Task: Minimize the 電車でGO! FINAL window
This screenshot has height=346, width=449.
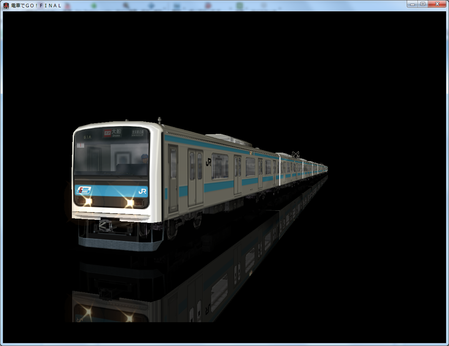Action: pos(412,4)
